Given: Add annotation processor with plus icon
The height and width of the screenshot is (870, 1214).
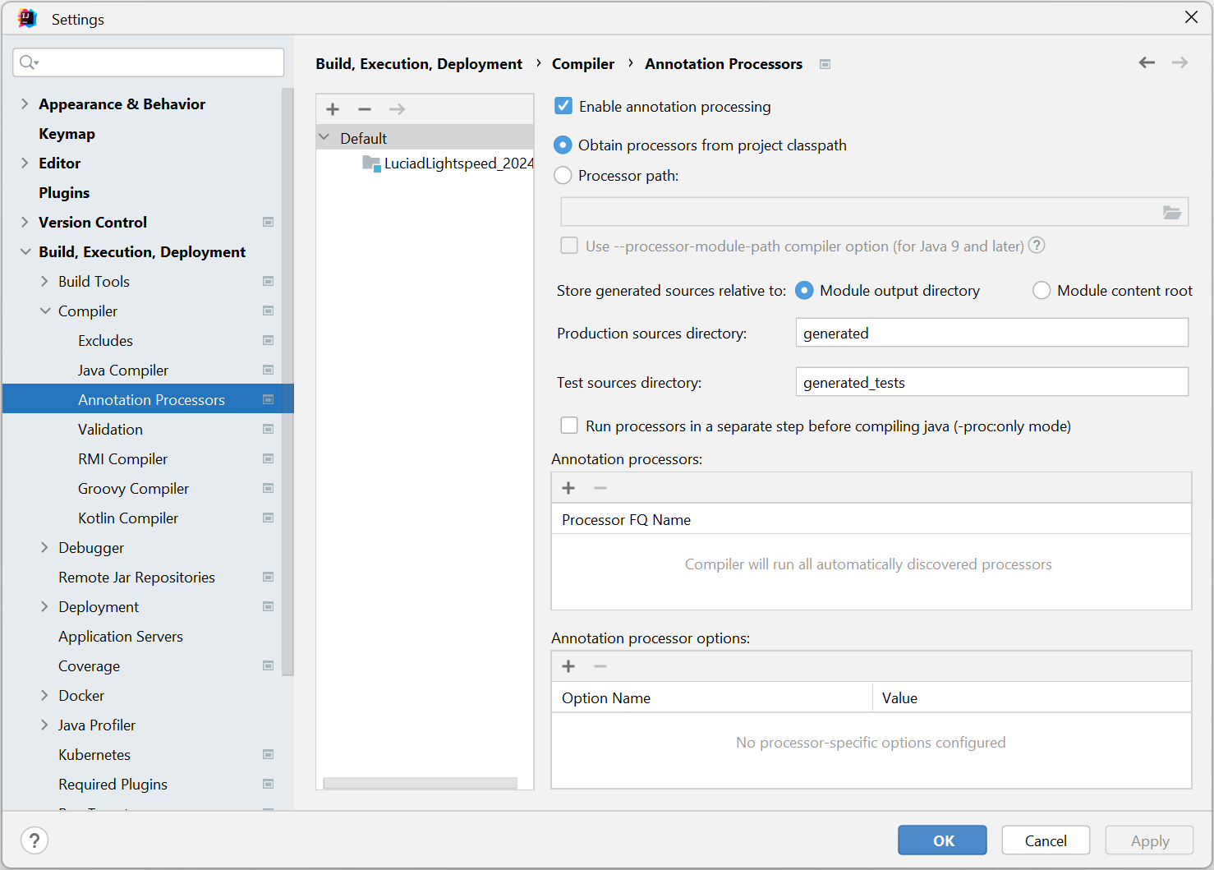Looking at the screenshot, I should tap(568, 488).
